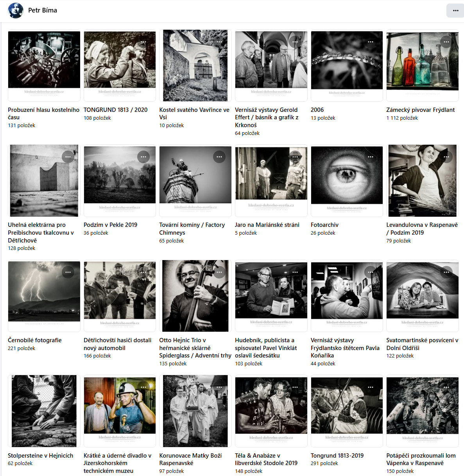Open Svatomartinské posvícení v Dolní Oldříši title
This screenshot has height=476, width=464.
[x=423, y=344]
